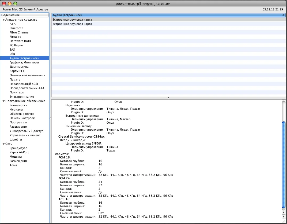The image size is (287, 224).
Task: Open the Брандмауэр entry
Action: (18, 148)
